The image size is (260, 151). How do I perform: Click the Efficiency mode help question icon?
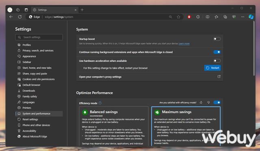[100, 103]
